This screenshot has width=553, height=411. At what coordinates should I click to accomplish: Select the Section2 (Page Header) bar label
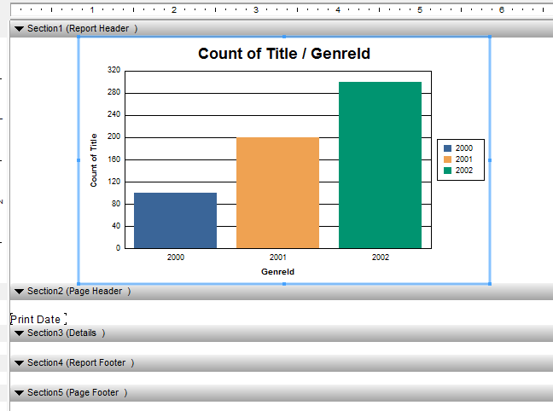pyautogui.click(x=79, y=291)
